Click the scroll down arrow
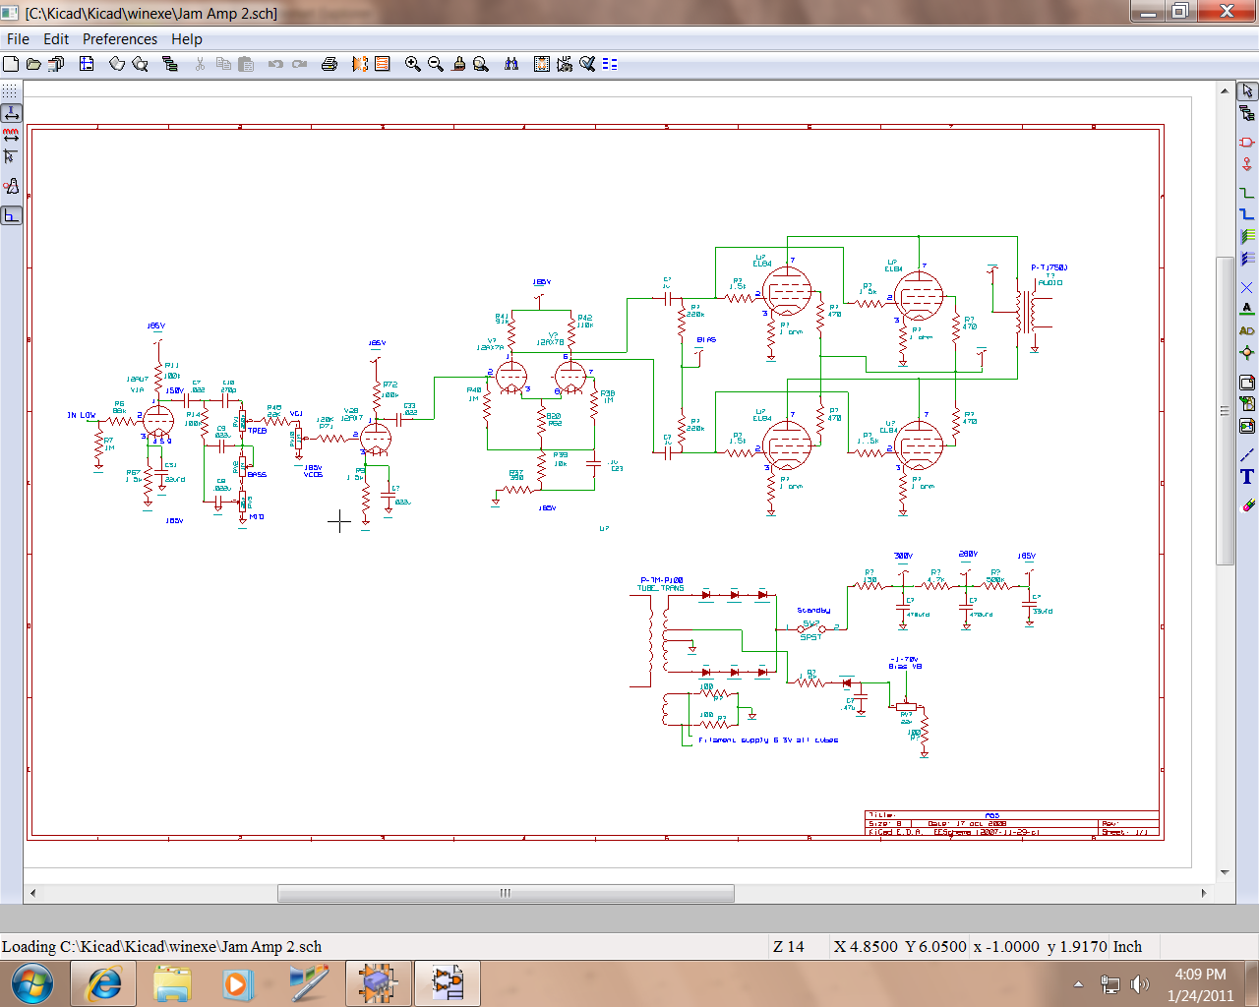Viewport: 1259px width, 1007px height. (x=1225, y=872)
